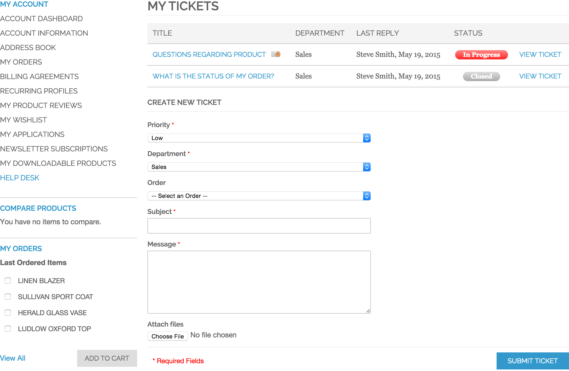Expand the Priority dropdown to change level
Viewport: 569px width, 371px height.
click(x=259, y=138)
